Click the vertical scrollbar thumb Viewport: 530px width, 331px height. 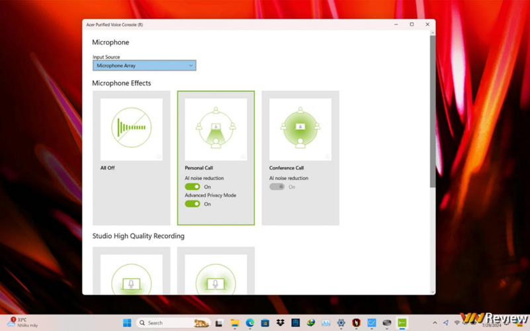coord(433,111)
